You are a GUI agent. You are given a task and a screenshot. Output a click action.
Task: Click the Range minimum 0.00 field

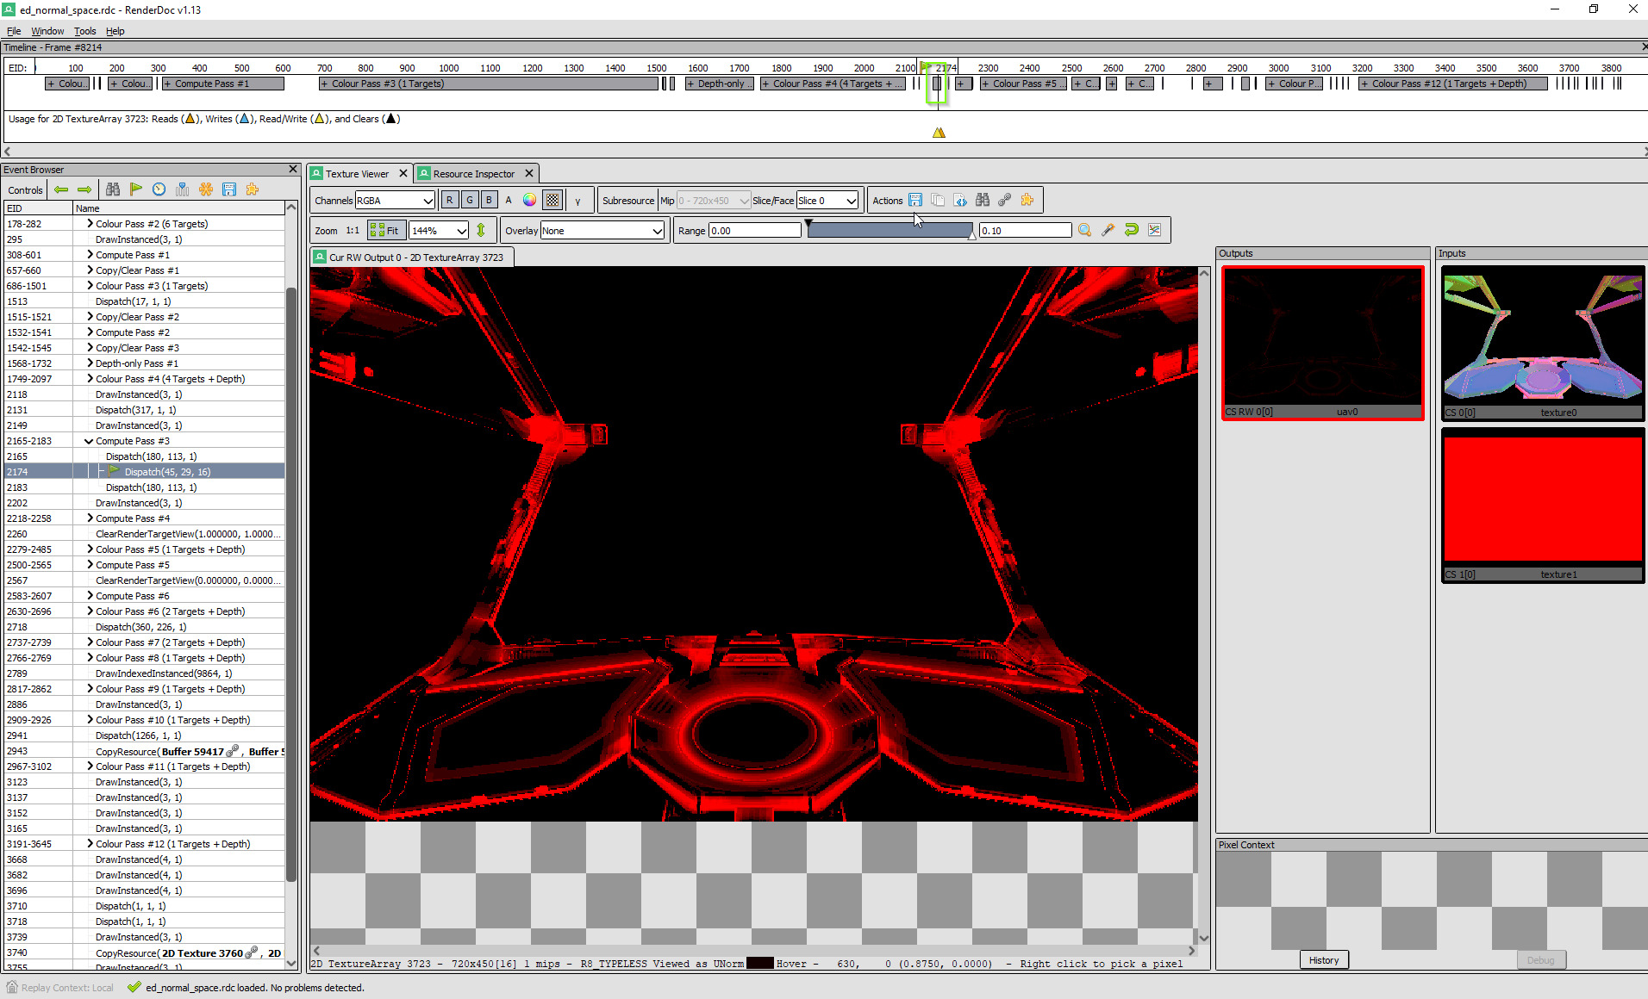pyautogui.click(x=755, y=230)
